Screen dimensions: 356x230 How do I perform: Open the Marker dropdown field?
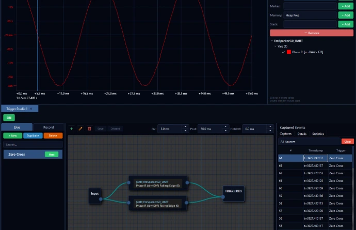point(310,6)
